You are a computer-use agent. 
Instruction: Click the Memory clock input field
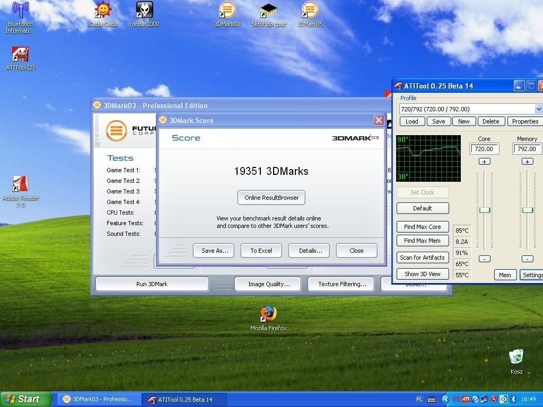[527, 149]
